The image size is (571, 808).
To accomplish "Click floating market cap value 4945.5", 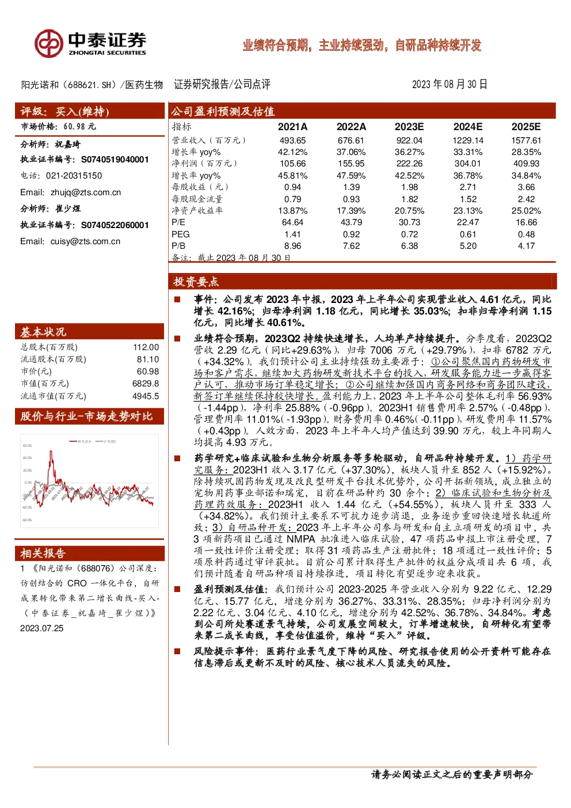I will click(x=146, y=396).
